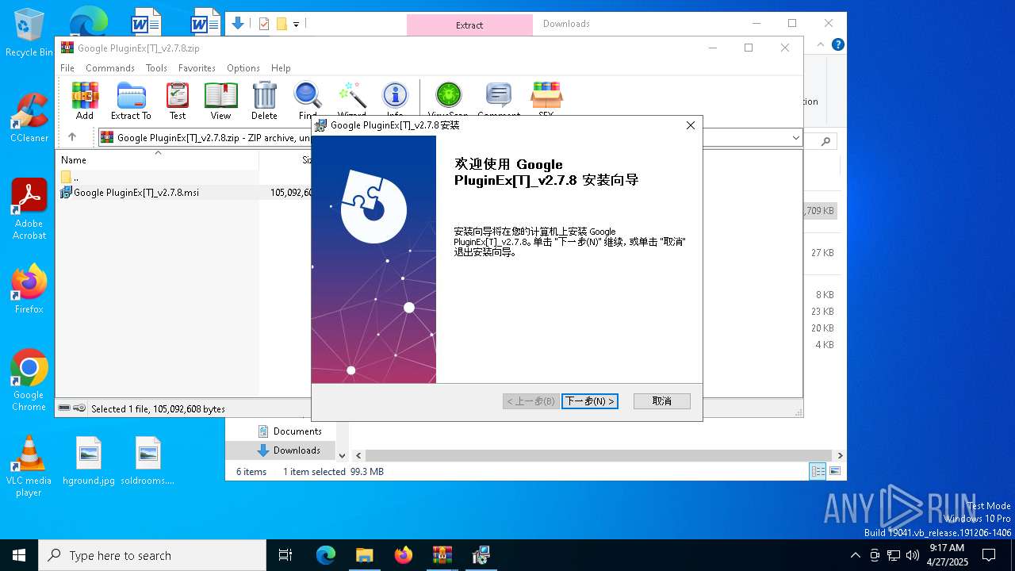This screenshot has height=571, width=1015.
Task: Open Edge from the taskbar
Action: coord(326,555)
